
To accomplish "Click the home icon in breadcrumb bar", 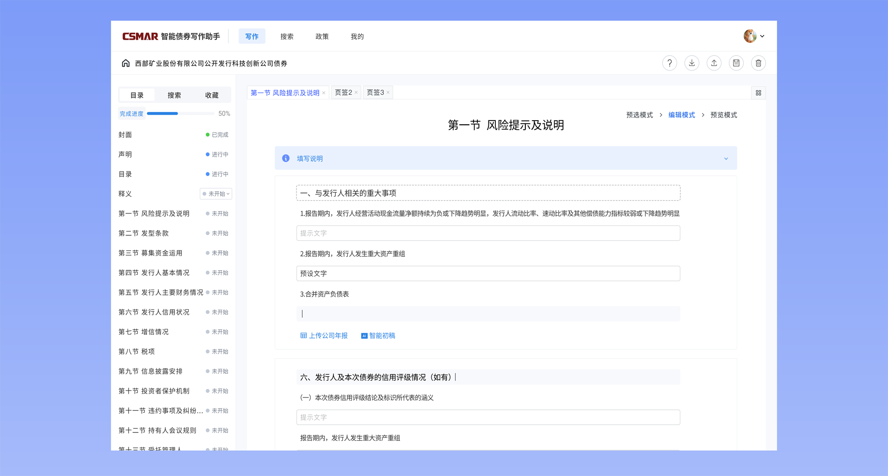I will tap(125, 63).
